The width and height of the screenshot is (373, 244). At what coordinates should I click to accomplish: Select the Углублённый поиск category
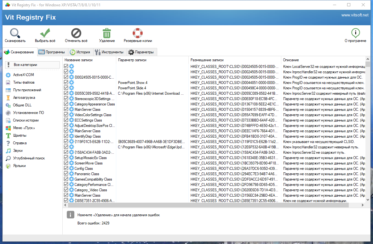tap(25, 158)
